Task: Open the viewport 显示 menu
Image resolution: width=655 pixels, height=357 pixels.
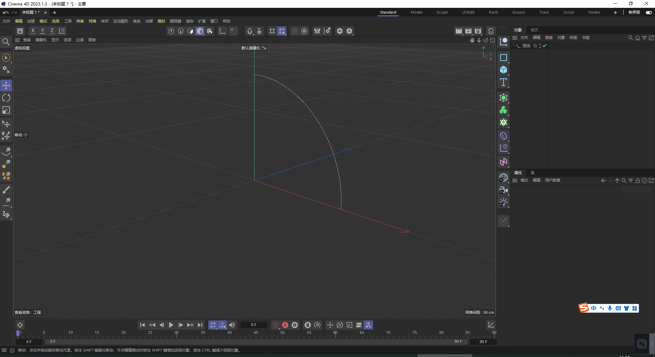Action: [55, 40]
